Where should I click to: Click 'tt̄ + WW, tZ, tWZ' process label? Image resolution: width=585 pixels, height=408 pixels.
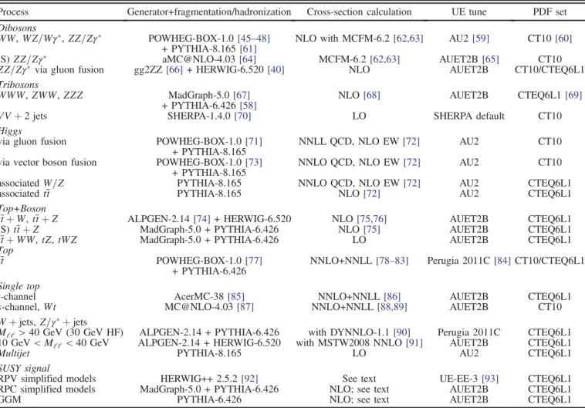pyautogui.click(x=39, y=240)
